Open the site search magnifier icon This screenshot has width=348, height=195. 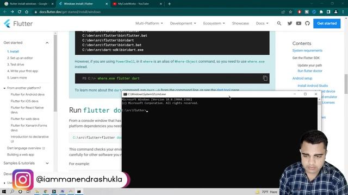pos(279,23)
